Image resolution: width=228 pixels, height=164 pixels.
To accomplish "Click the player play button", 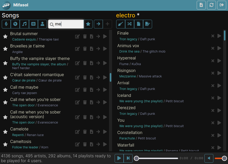I will 119,158.
